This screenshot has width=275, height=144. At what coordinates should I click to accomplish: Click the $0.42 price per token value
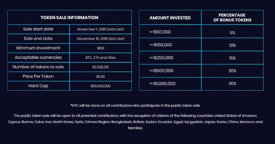coord(100,76)
